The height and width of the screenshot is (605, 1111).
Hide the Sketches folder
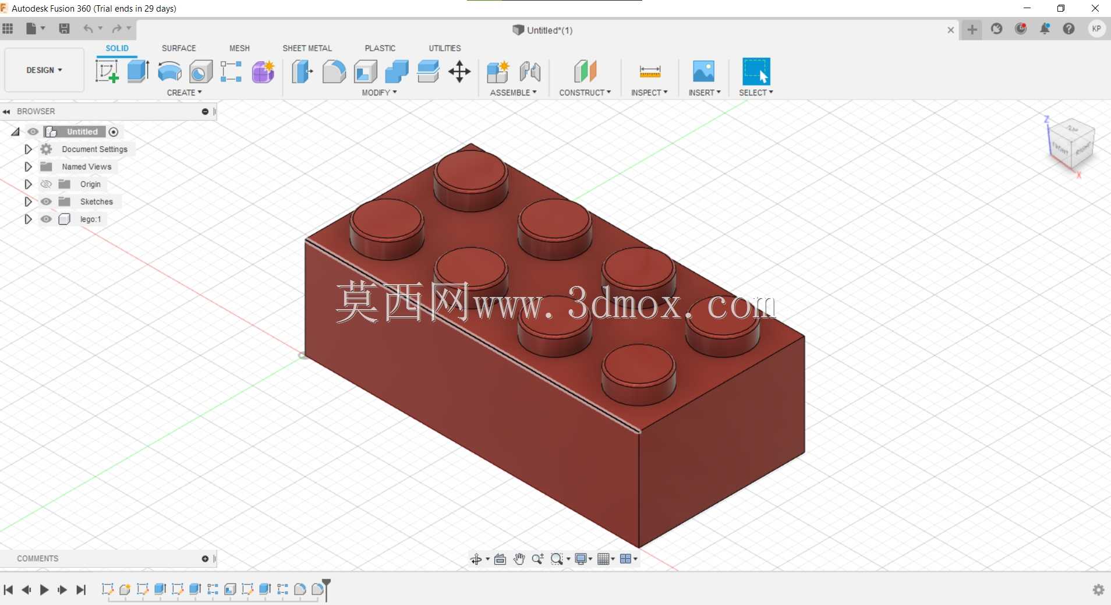46,201
